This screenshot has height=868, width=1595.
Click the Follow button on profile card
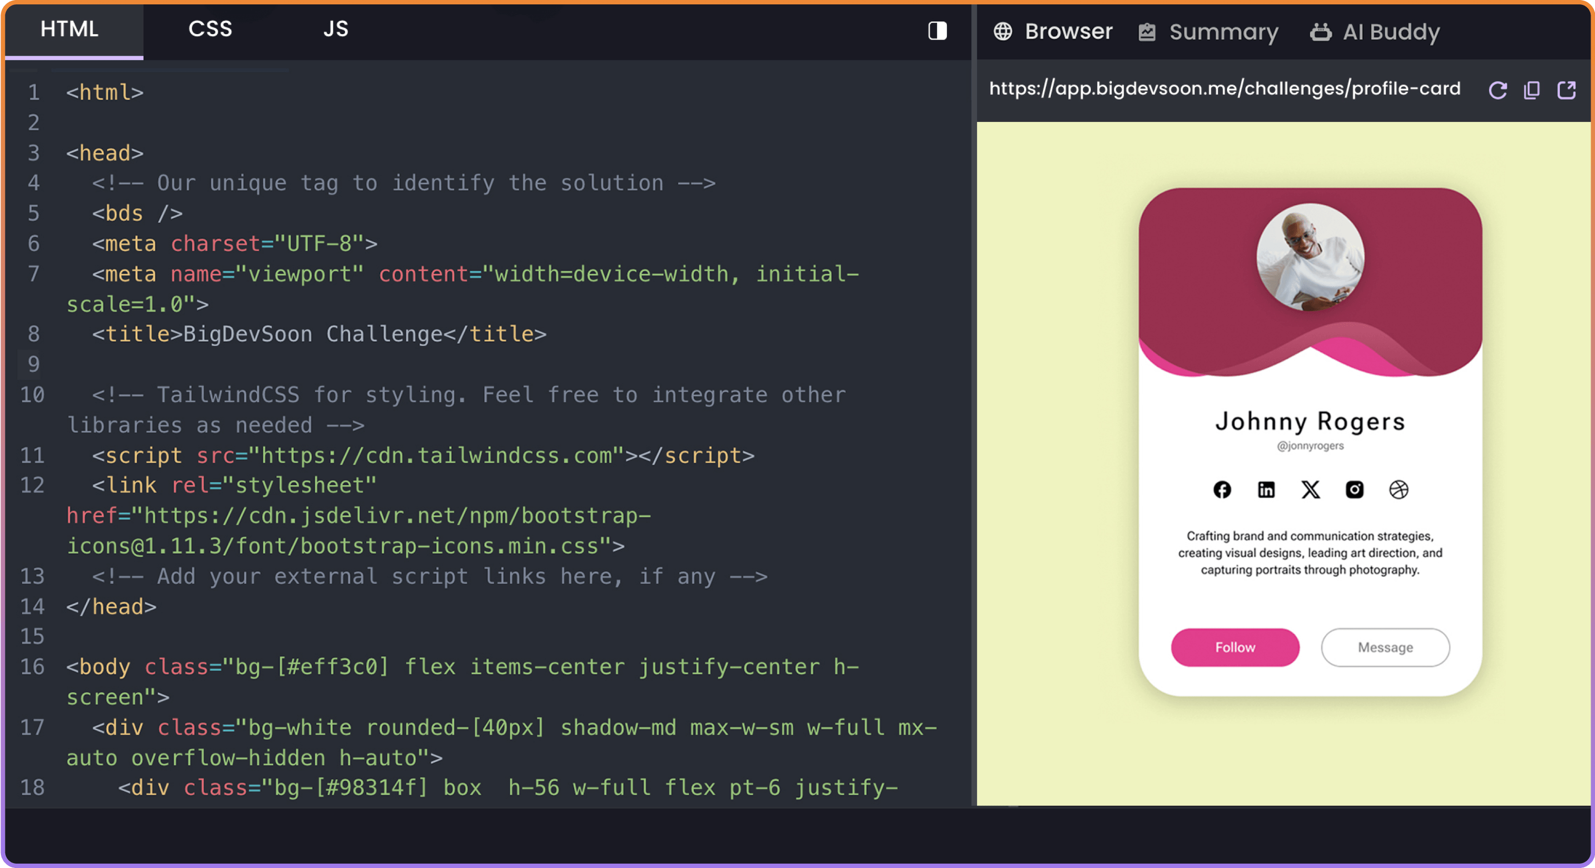[x=1236, y=646]
